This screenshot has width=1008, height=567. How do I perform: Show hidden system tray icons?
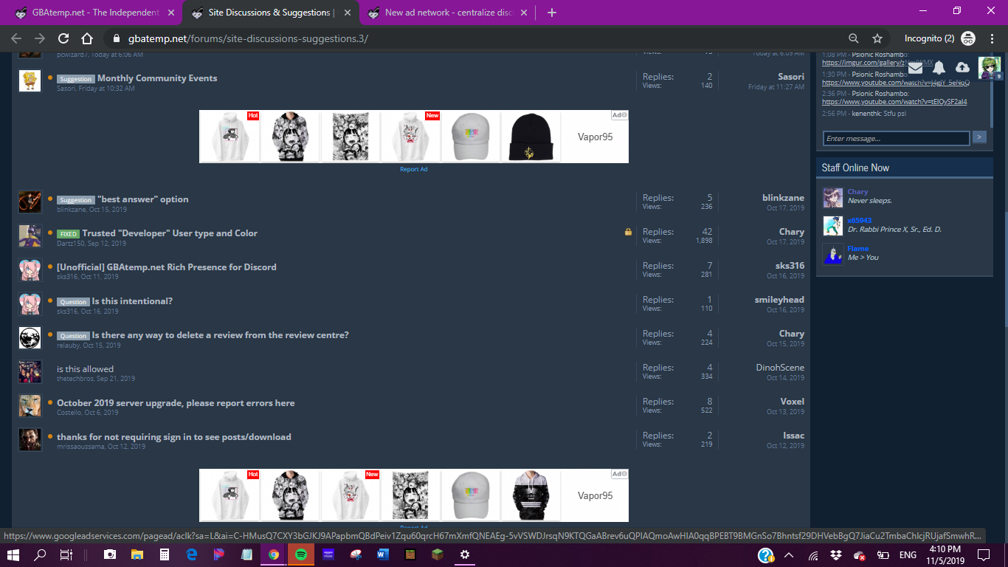tap(789, 554)
